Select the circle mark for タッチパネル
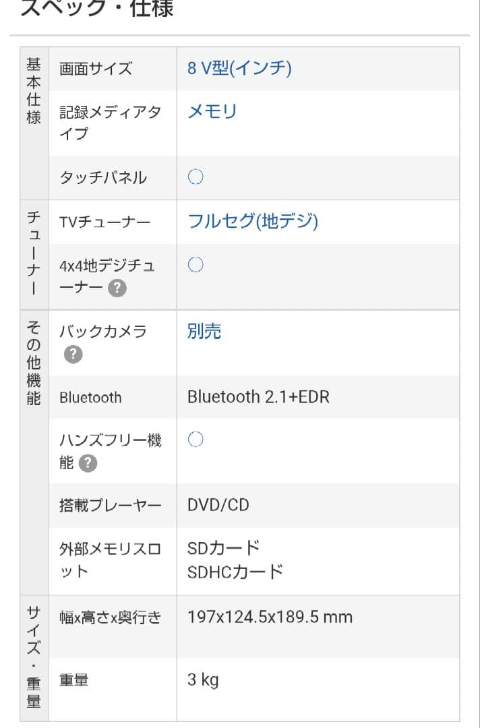The image size is (480, 728). coord(195,177)
